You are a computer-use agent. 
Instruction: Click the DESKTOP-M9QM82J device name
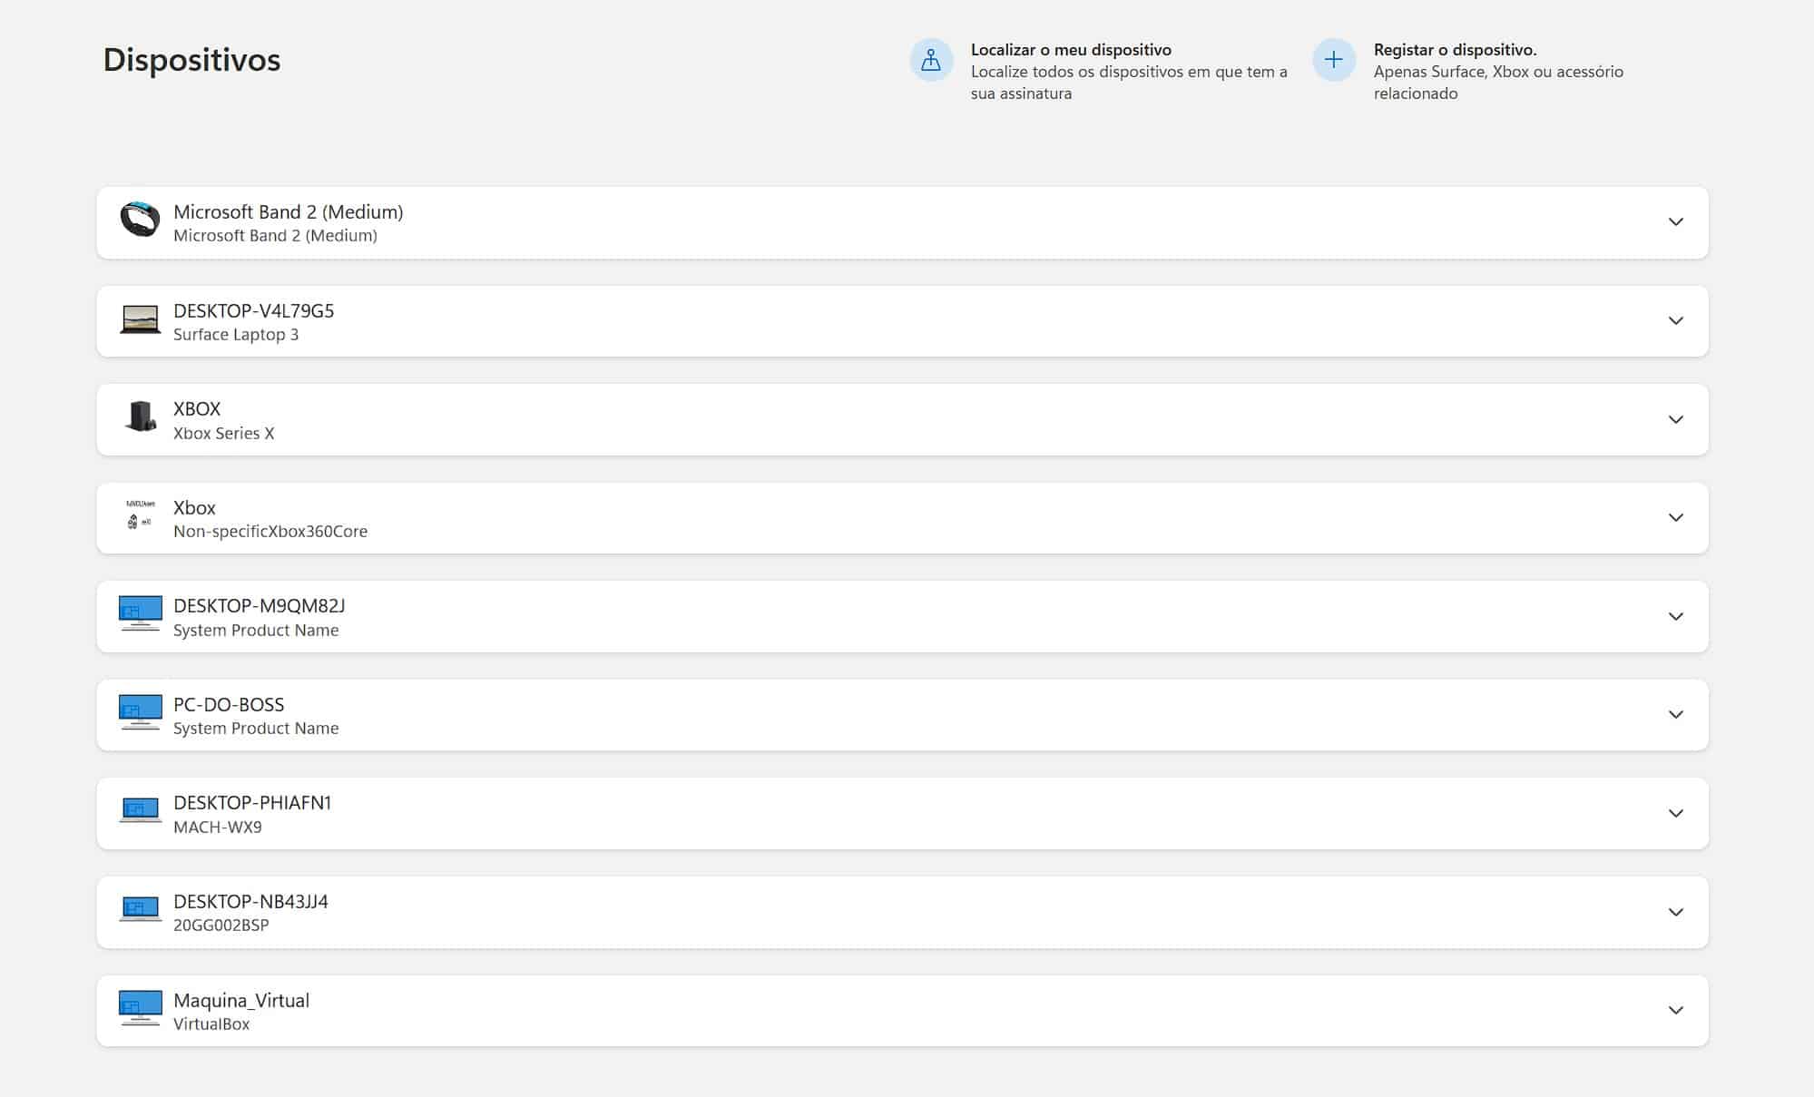pyautogui.click(x=259, y=606)
